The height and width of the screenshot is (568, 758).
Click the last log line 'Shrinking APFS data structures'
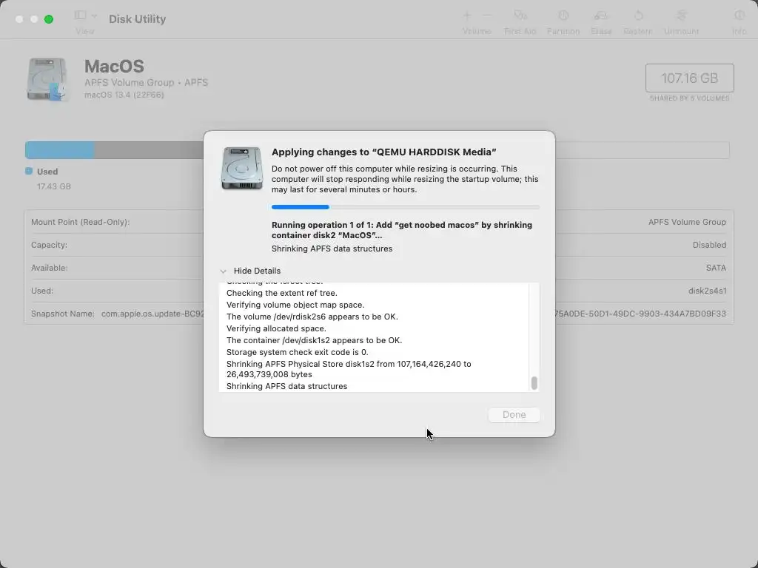(286, 386)
